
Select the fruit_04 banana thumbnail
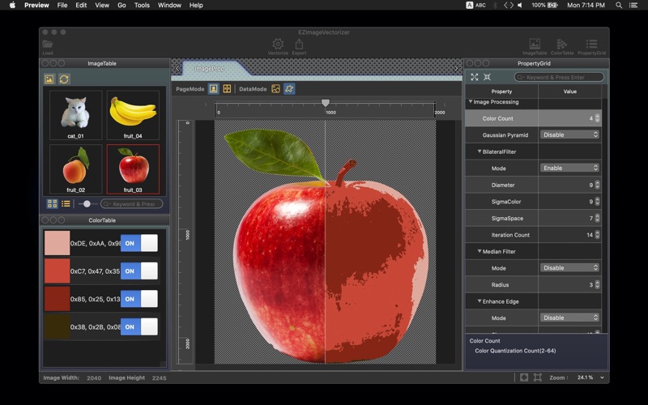[x=133, y=115]
